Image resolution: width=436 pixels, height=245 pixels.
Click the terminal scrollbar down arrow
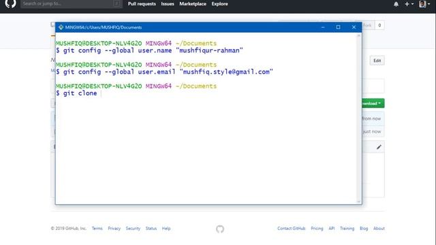click(x=359, y=201)
